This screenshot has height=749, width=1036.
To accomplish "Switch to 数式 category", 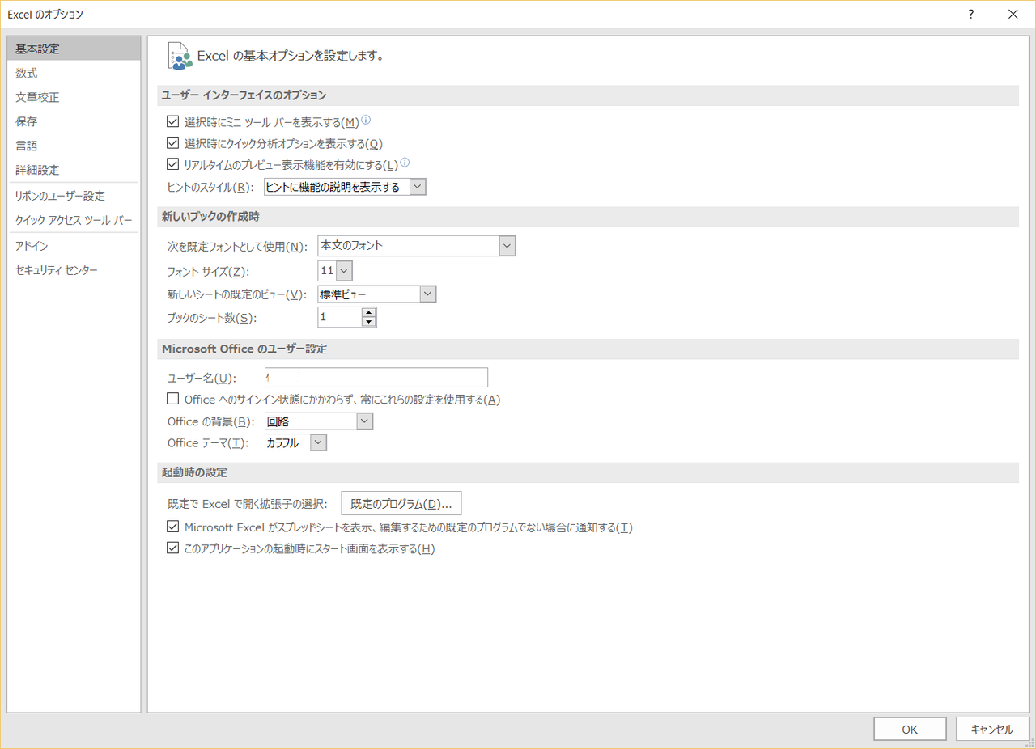I will click(74, 73).
